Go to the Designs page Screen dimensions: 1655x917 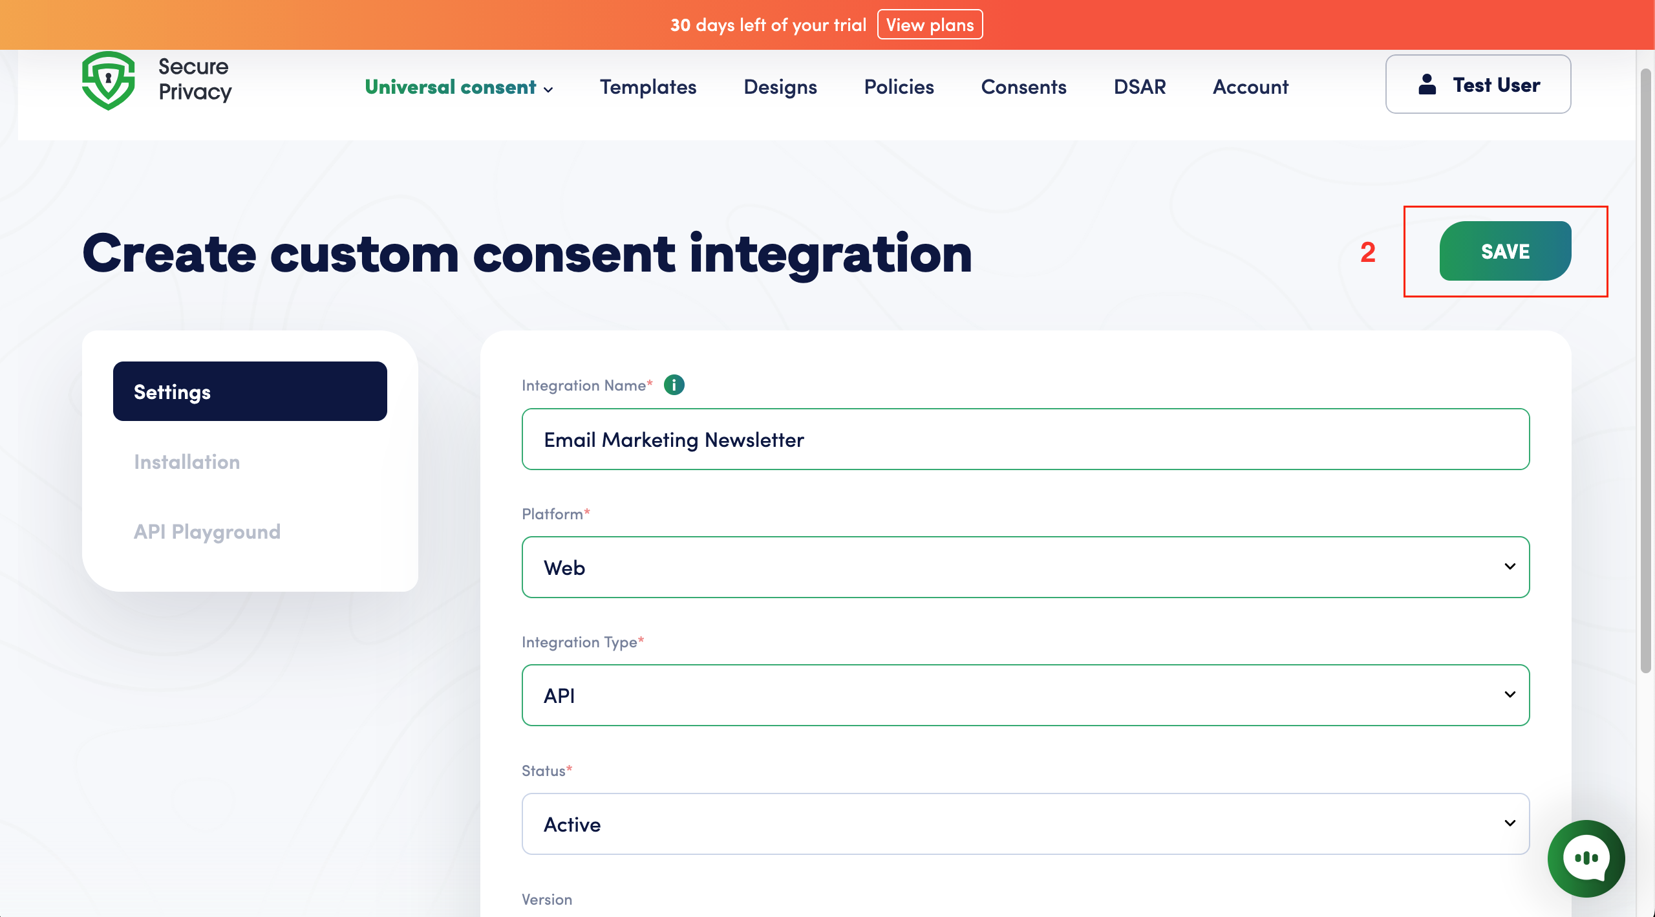point(780,87)
